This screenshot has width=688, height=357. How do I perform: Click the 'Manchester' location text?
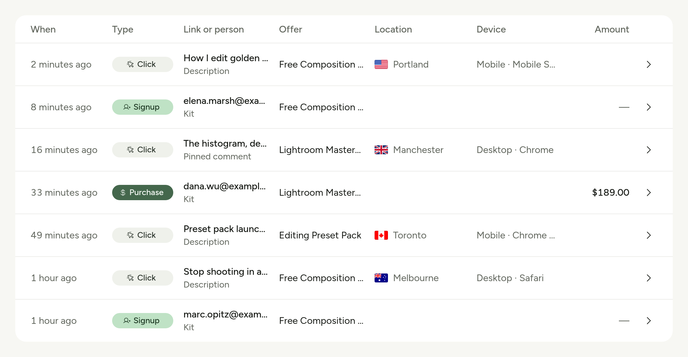point(418,150)
